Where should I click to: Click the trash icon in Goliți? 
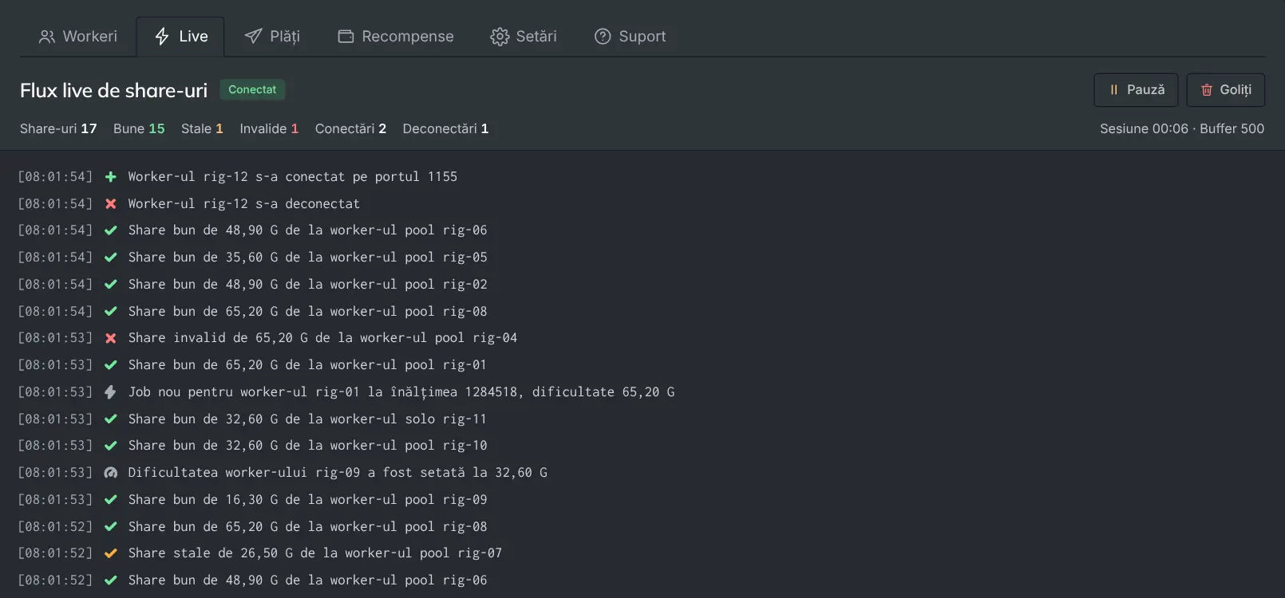1207,90
